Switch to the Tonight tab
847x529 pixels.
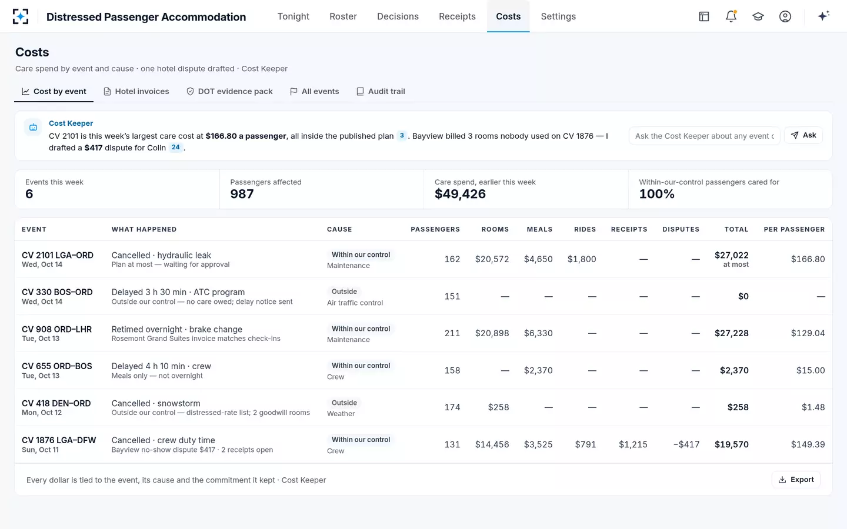294,16
